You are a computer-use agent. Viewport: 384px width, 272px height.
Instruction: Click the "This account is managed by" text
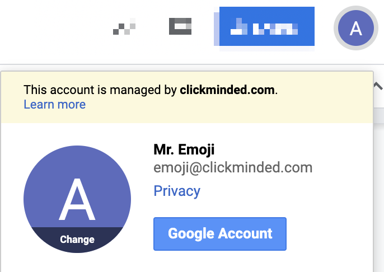tap(100, 90)
